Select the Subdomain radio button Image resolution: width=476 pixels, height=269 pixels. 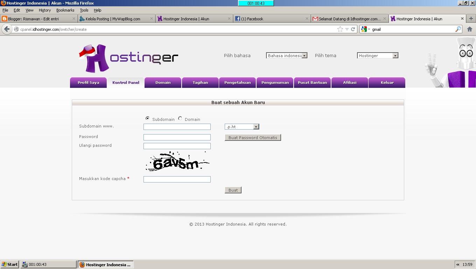click(x=147, y=118)
